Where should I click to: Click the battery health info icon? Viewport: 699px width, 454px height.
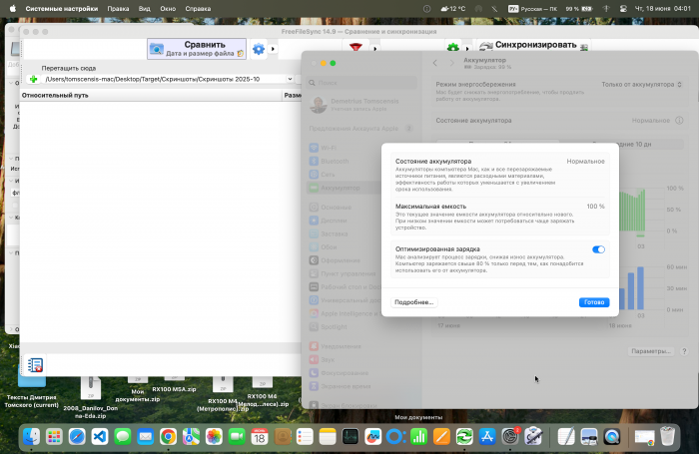click(x=679, y=121)
